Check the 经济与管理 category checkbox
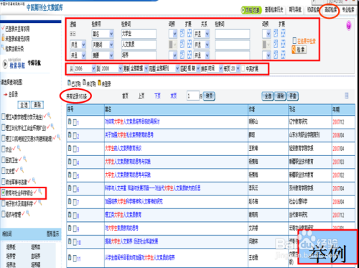The height and width of the screenshot is (268, 359). pyautogui.click(x=4, y=214)
